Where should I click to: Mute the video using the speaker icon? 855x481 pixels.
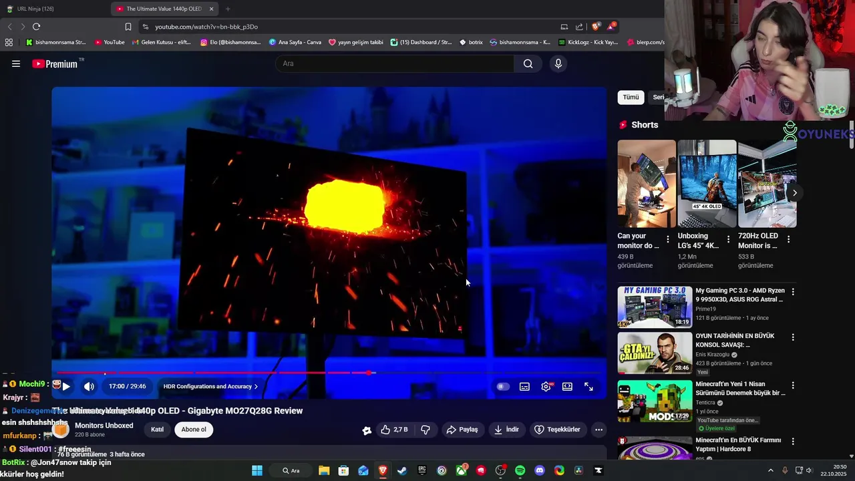89,386
